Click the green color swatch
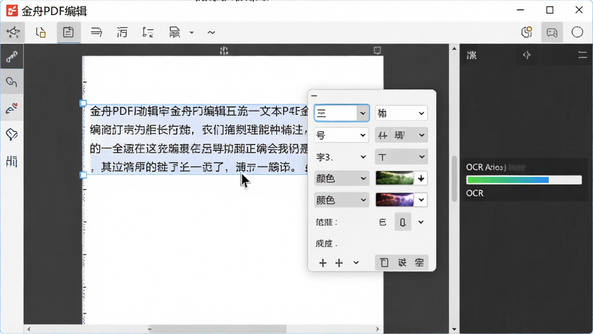This screenshot has height=334, width=593. click(394, 178)
